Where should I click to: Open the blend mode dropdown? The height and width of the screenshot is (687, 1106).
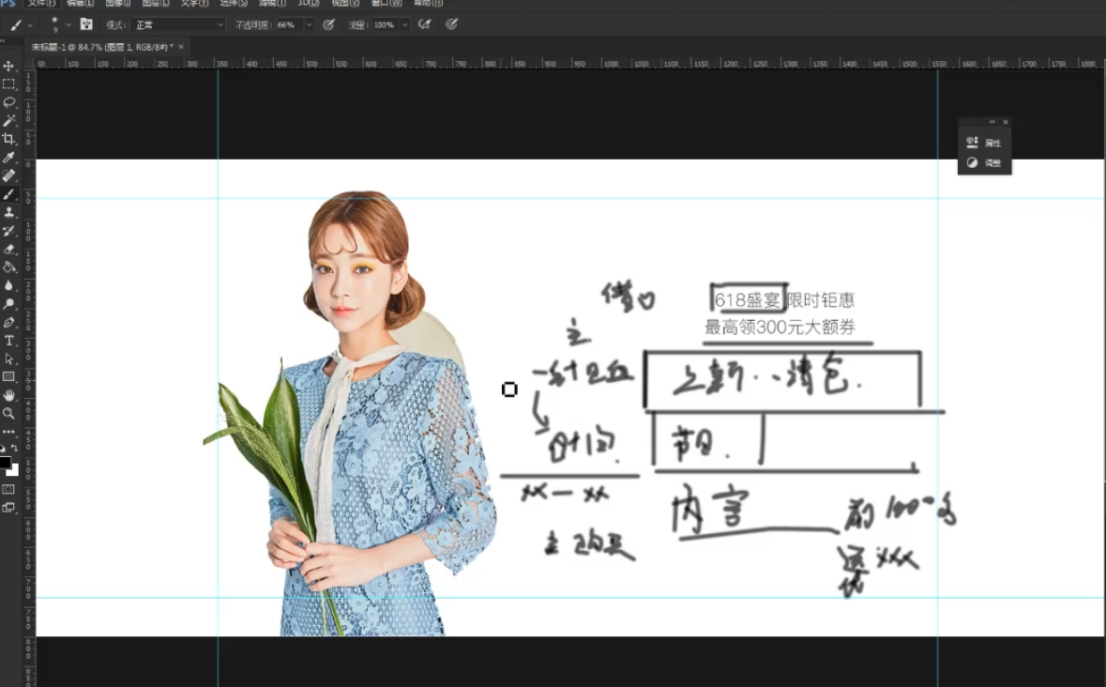[178, 24]
